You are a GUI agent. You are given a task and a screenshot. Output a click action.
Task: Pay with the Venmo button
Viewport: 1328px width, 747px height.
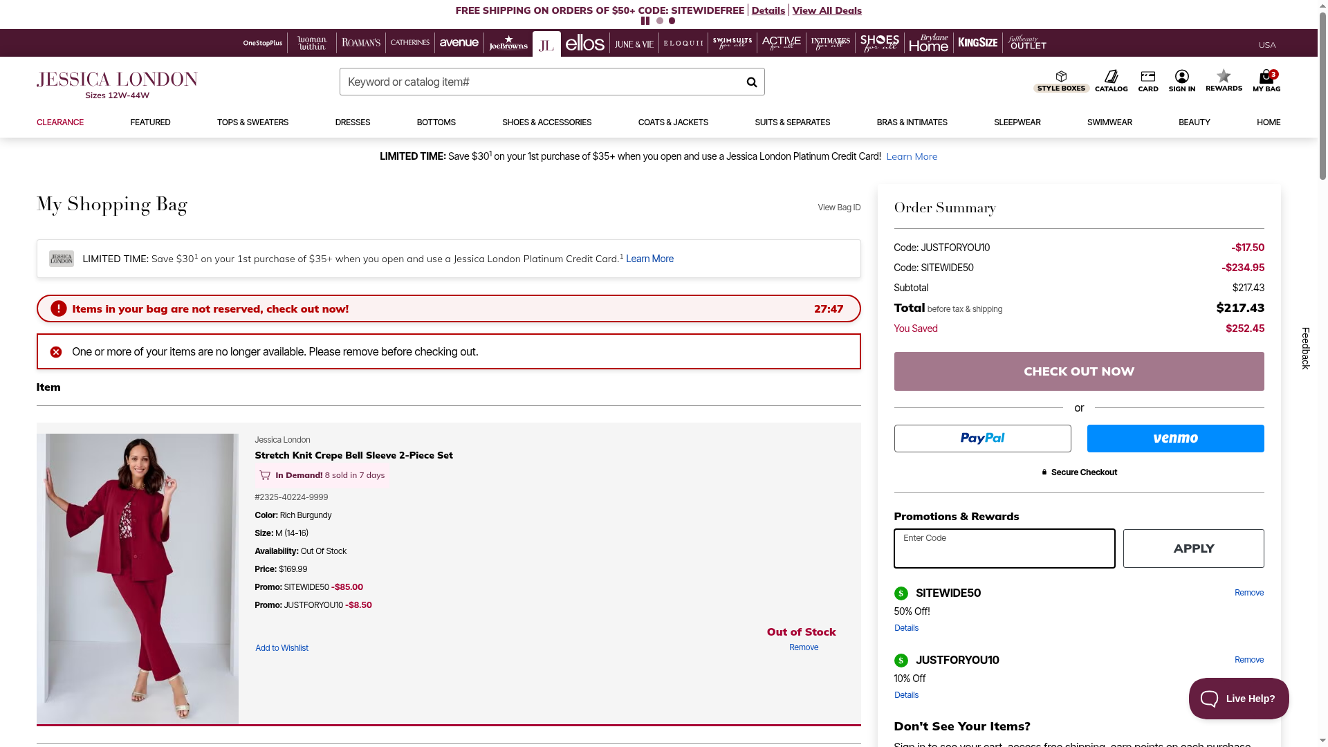(x=1174, y=439)
